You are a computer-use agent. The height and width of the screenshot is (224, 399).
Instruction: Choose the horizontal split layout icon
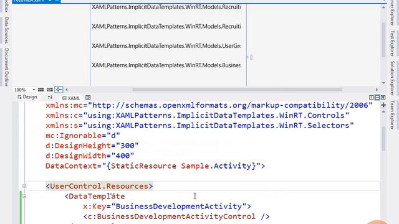coord(377,98)
